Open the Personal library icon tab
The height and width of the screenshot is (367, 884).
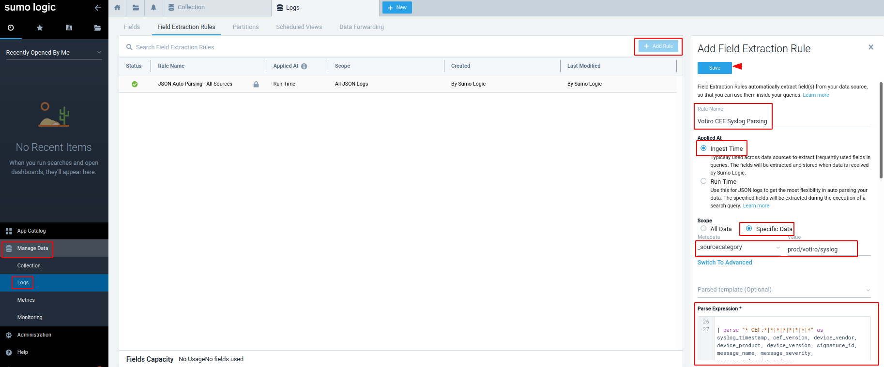pyautogui.click(x=69, y=28)
